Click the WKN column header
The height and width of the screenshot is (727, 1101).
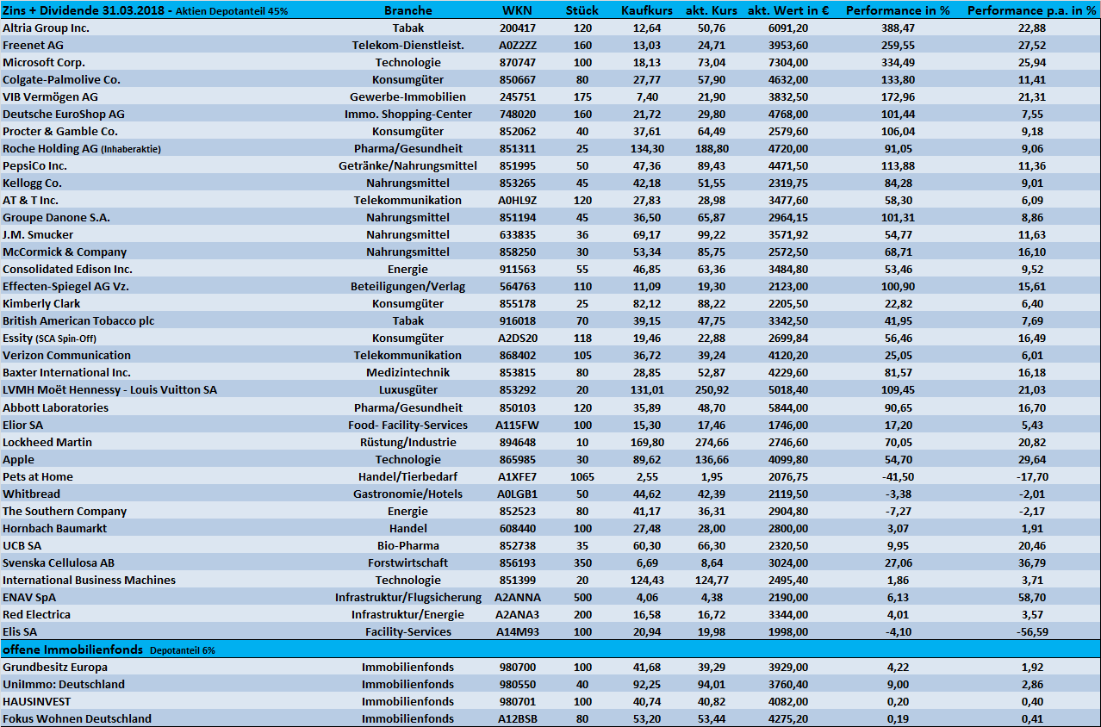point(518,10)
